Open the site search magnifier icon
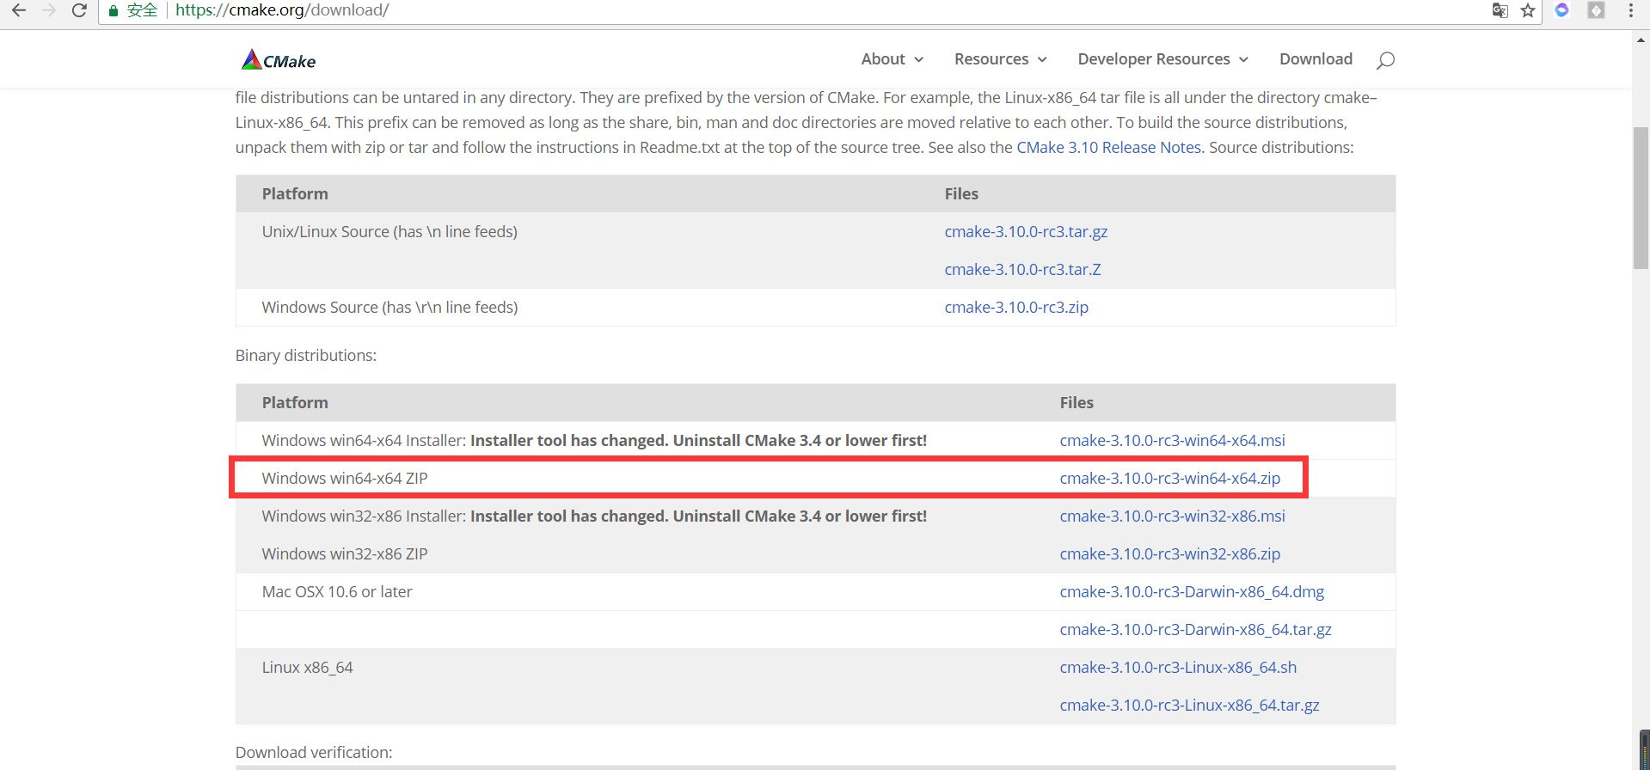This screenshot has height=770, width=1650. pos(1385,60)
